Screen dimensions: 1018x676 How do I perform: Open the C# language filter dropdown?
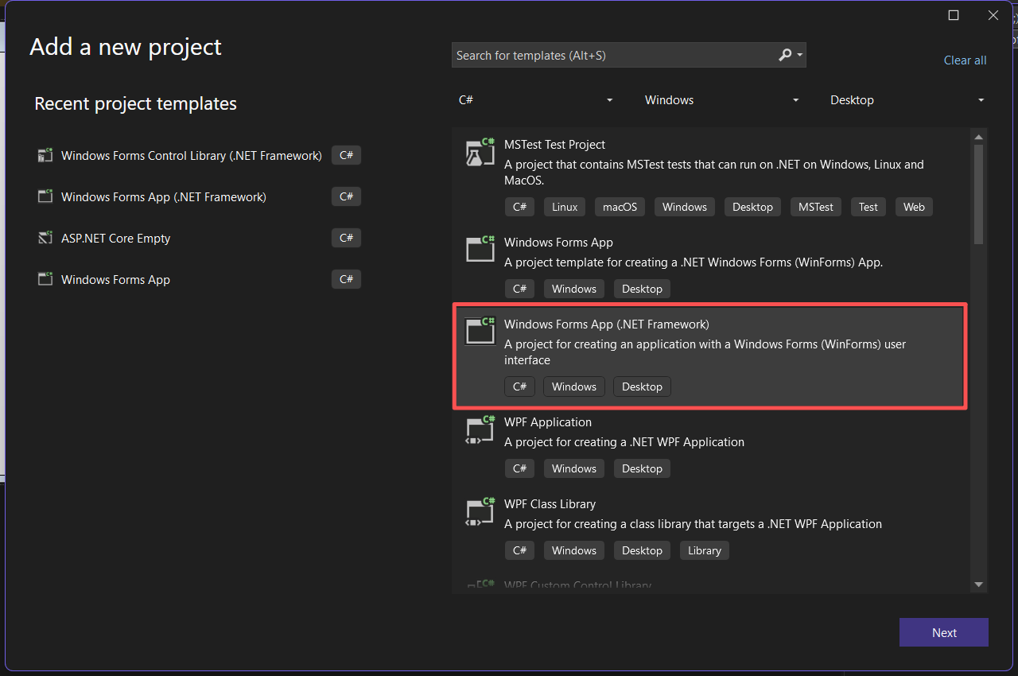pos(537,100)
